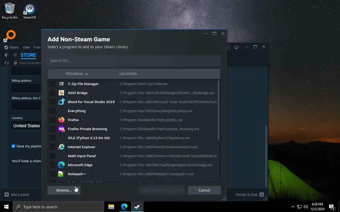
Task: Cancel the Add Non-Steam Game dialog
Action: [x=204, y=190]
